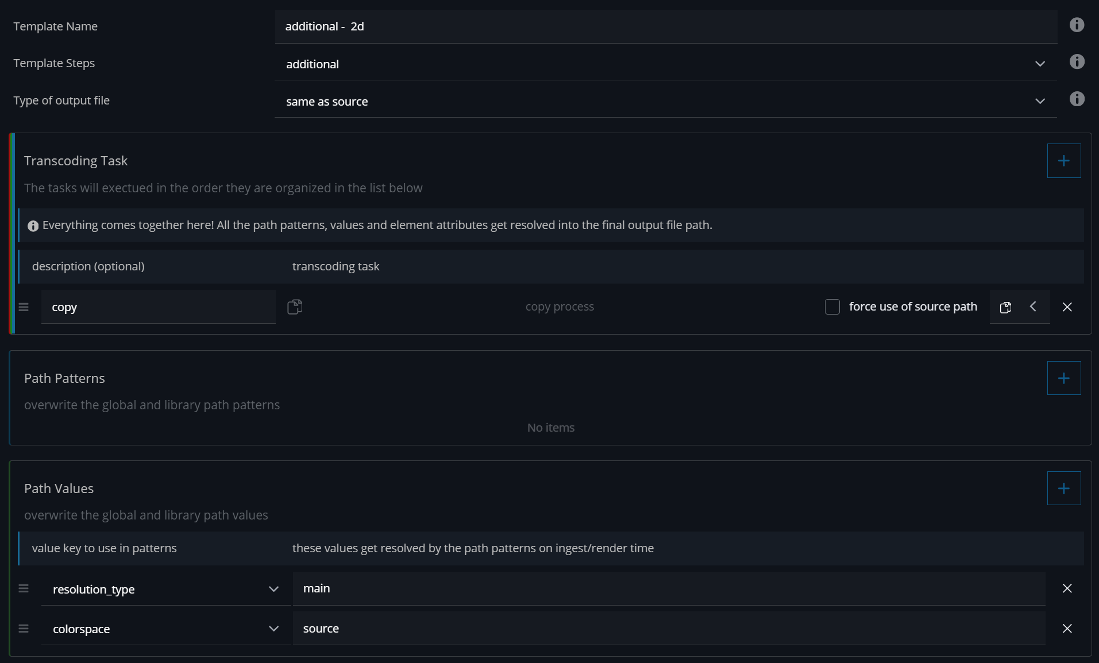Screen dimensions: 1099x663
Task: Grab the drag handle of the copy task
Action: [x=24, y=307]
